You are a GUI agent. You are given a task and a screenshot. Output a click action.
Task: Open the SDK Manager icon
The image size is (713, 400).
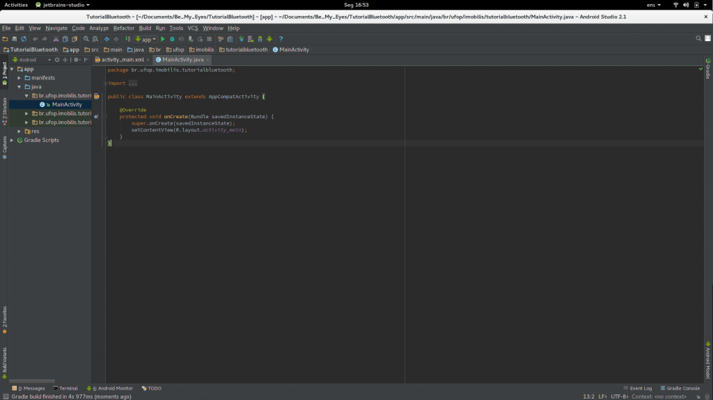(x=260, y=39)
